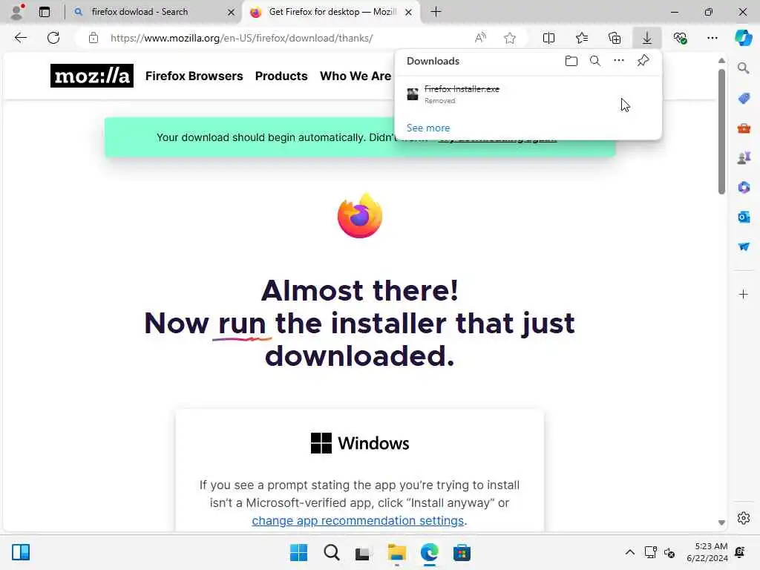This screenshot has width=760, height=570.
Task: Search downloads with magnifier icon
Action: [595, 61]
